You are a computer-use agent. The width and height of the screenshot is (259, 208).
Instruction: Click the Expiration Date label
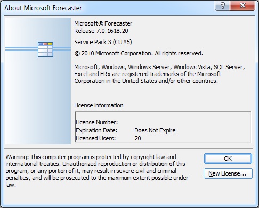[x=96, y=130]
